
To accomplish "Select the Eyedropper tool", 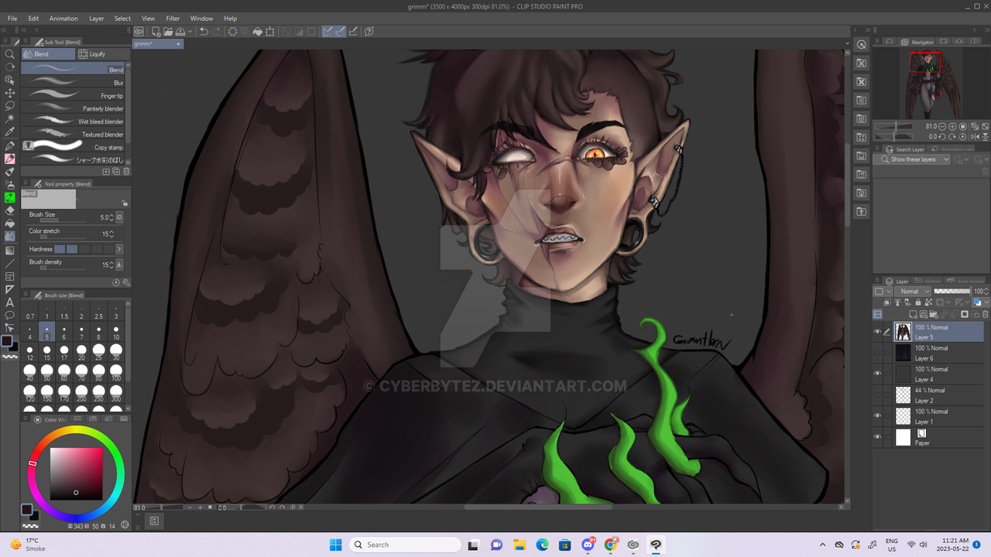I will tap(10, 132).
